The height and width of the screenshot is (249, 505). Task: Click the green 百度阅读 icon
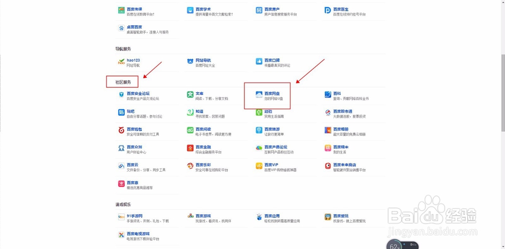click(x=190, y=130)
